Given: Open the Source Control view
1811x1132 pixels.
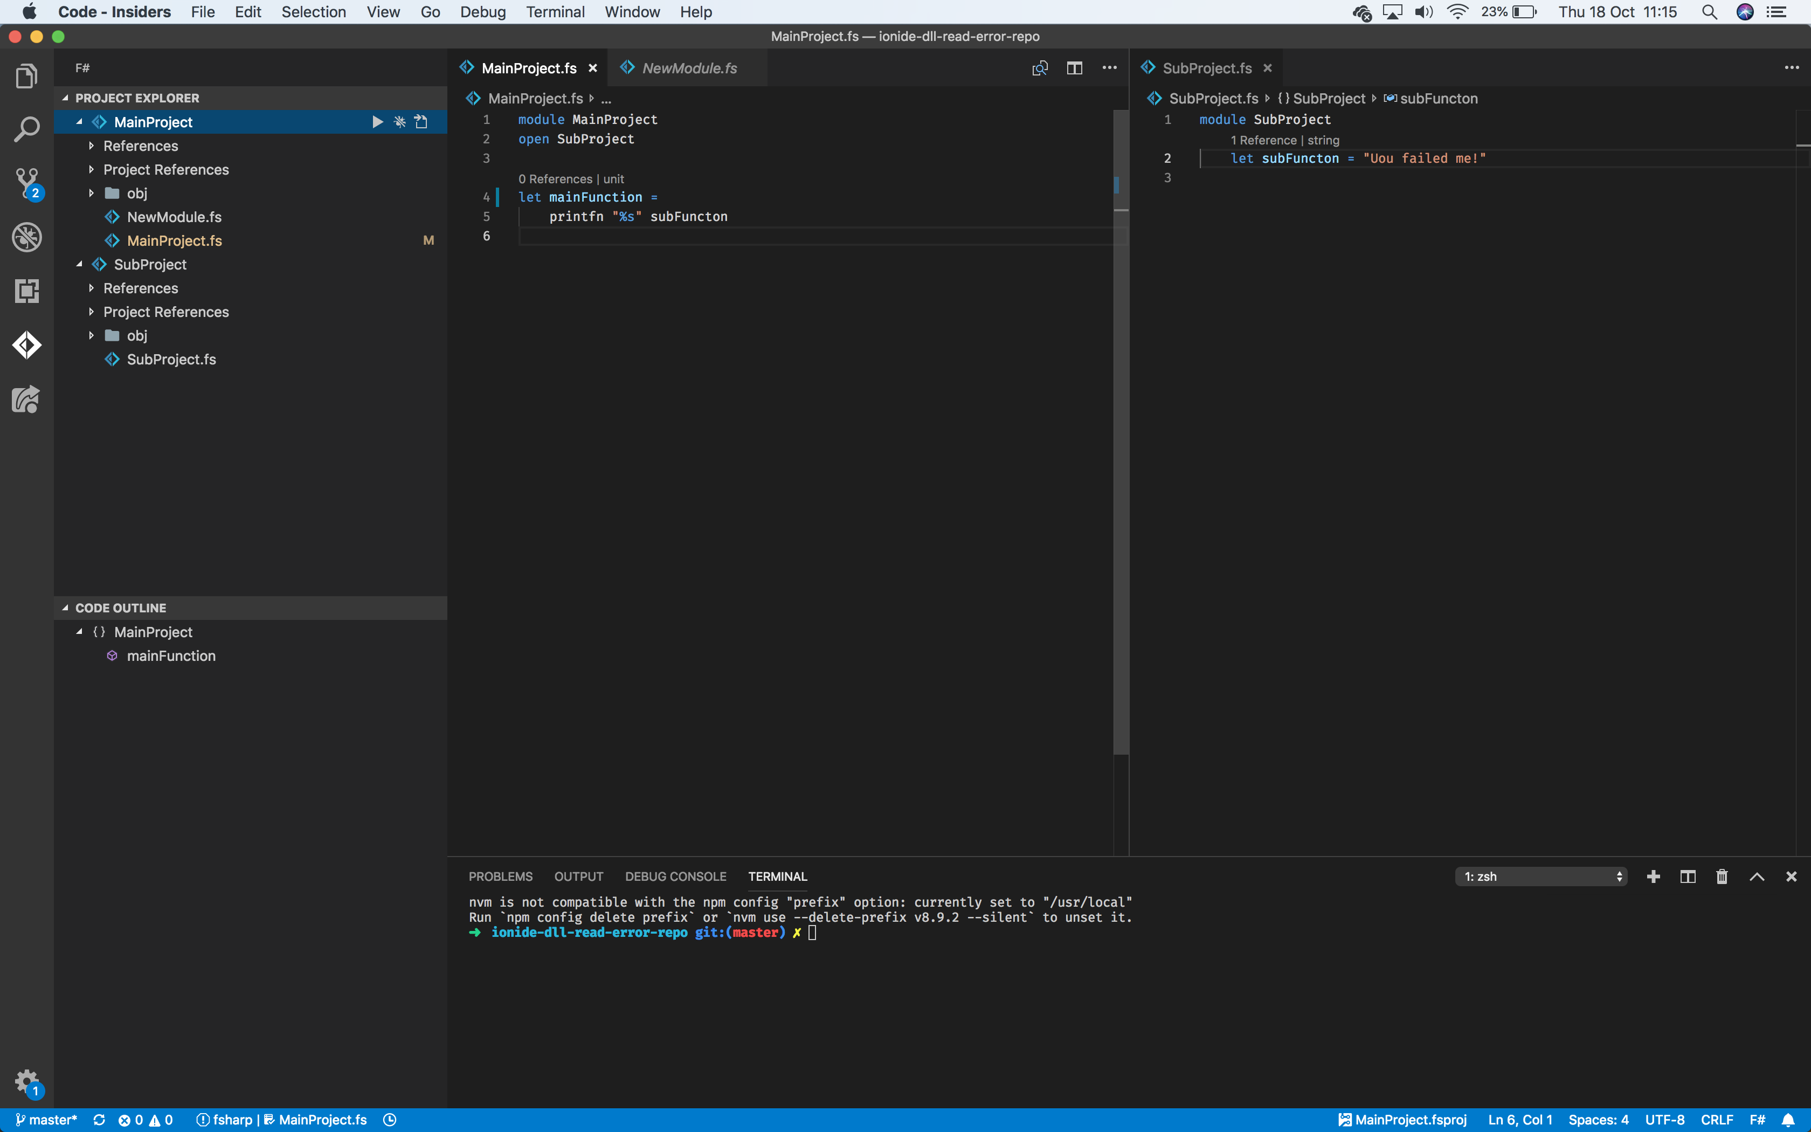Looking at the screenshot, I should [27, 183].
